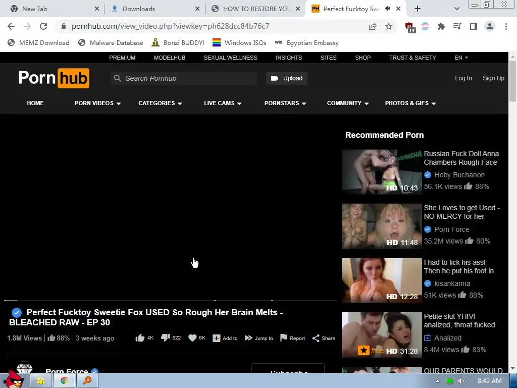The height and width of the screenshot is (388, 517).
Task: Expand the CATEGORIES dropdown
Action: tap(160, 103)
